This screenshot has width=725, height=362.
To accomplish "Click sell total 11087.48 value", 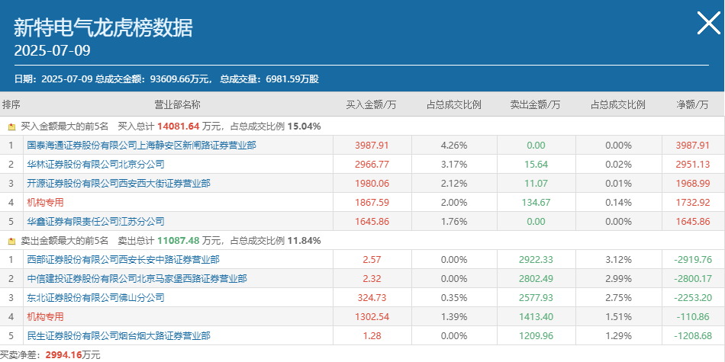I will pyautogui.click(x=178, y=241).
